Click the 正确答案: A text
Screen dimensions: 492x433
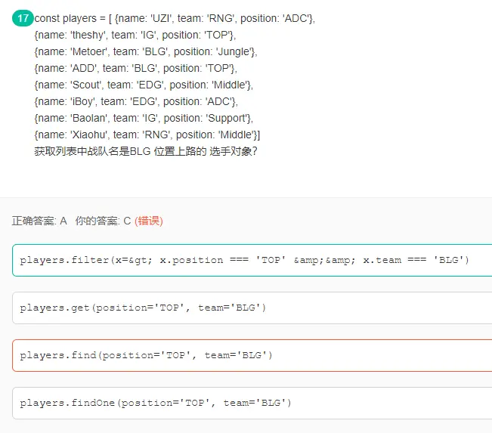[39, 221]
